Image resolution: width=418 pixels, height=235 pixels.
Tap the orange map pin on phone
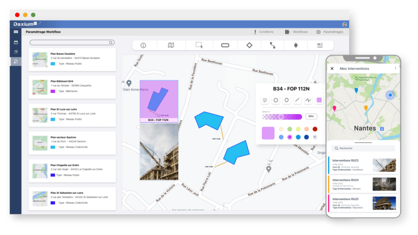(x=366, y=108)
